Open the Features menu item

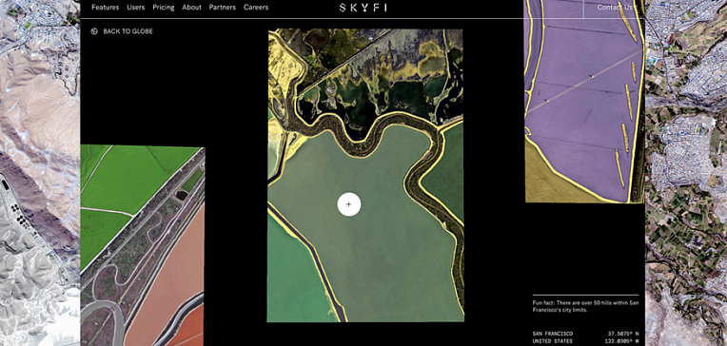tap(106, 8)
